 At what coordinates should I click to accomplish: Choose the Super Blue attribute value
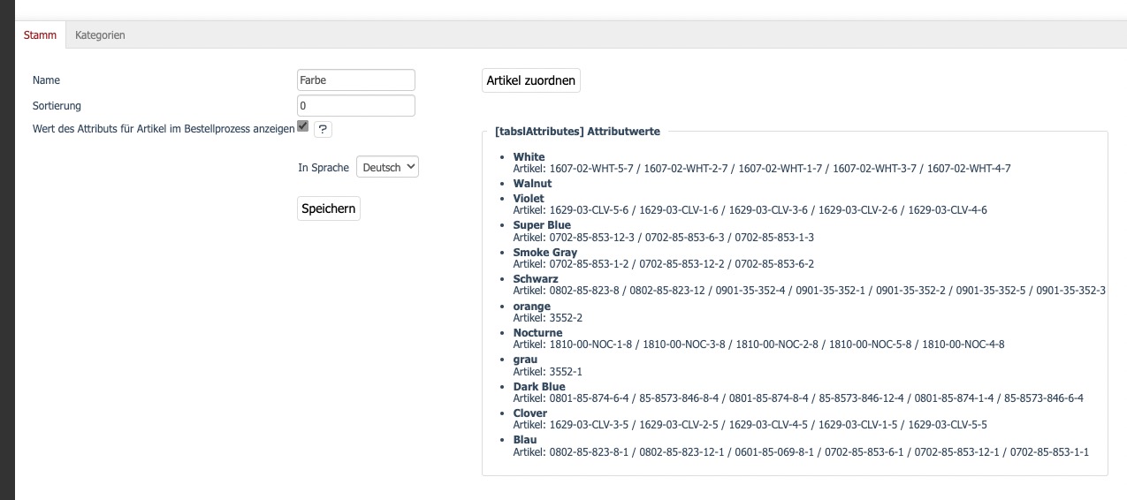(542, 225)
